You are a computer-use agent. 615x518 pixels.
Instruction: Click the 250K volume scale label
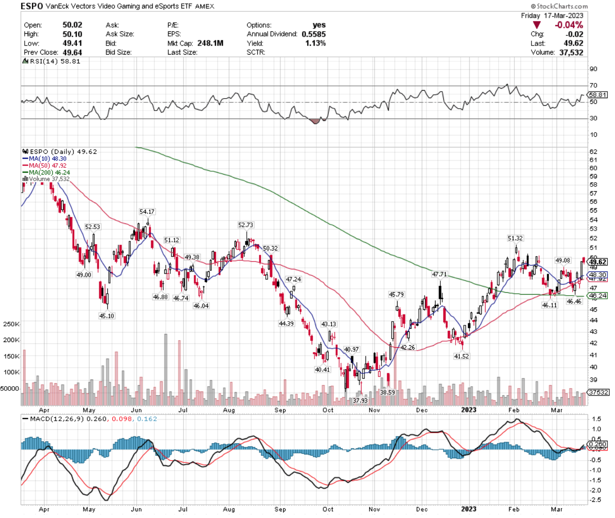click(11, 324)
